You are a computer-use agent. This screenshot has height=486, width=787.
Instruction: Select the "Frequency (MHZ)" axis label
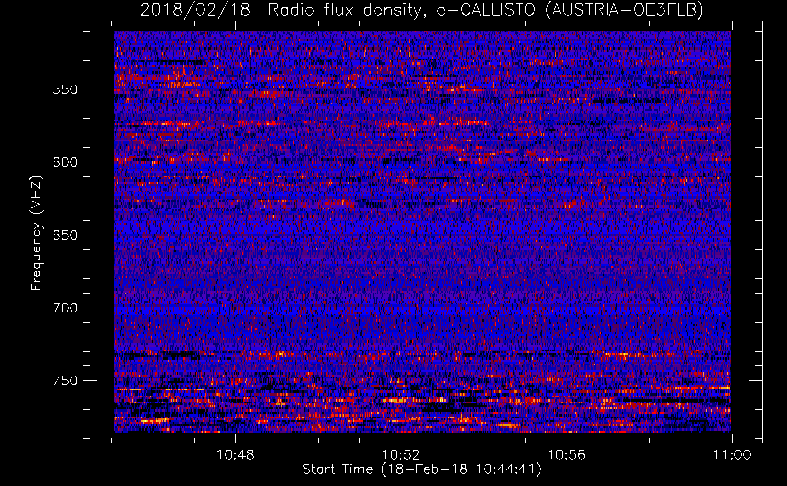pos(36,233)
